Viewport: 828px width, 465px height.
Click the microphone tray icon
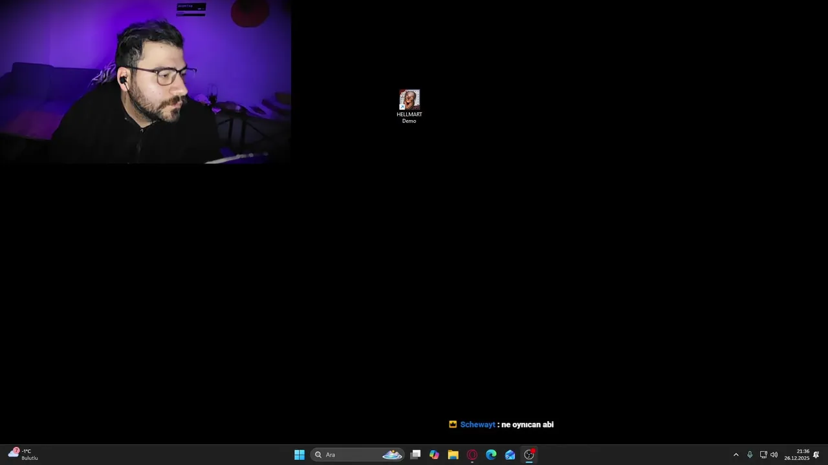750,455
